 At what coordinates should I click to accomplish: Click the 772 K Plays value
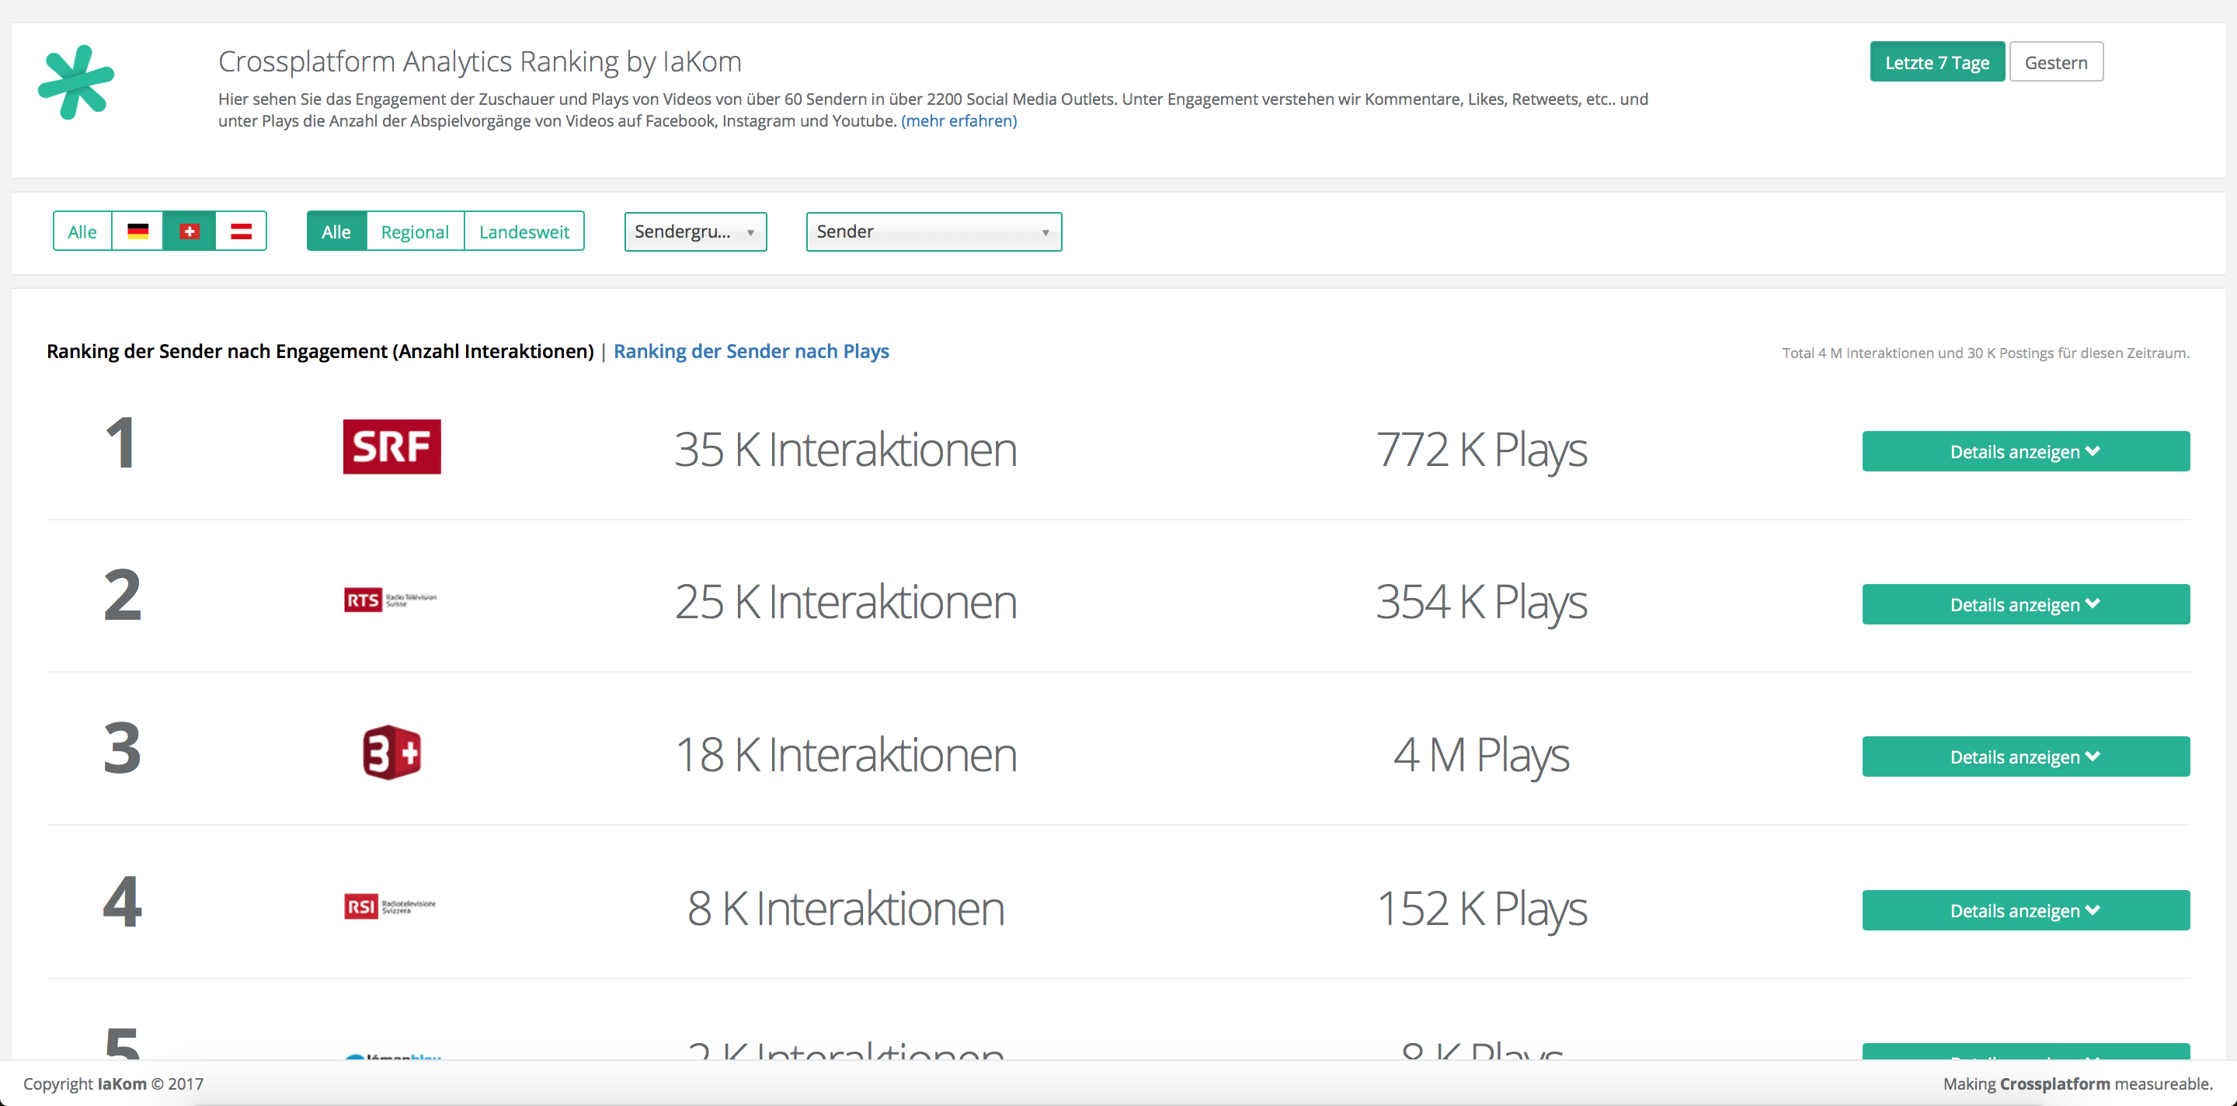tap(1481, 450)
